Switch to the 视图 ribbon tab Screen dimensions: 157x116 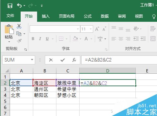(139, 16)
